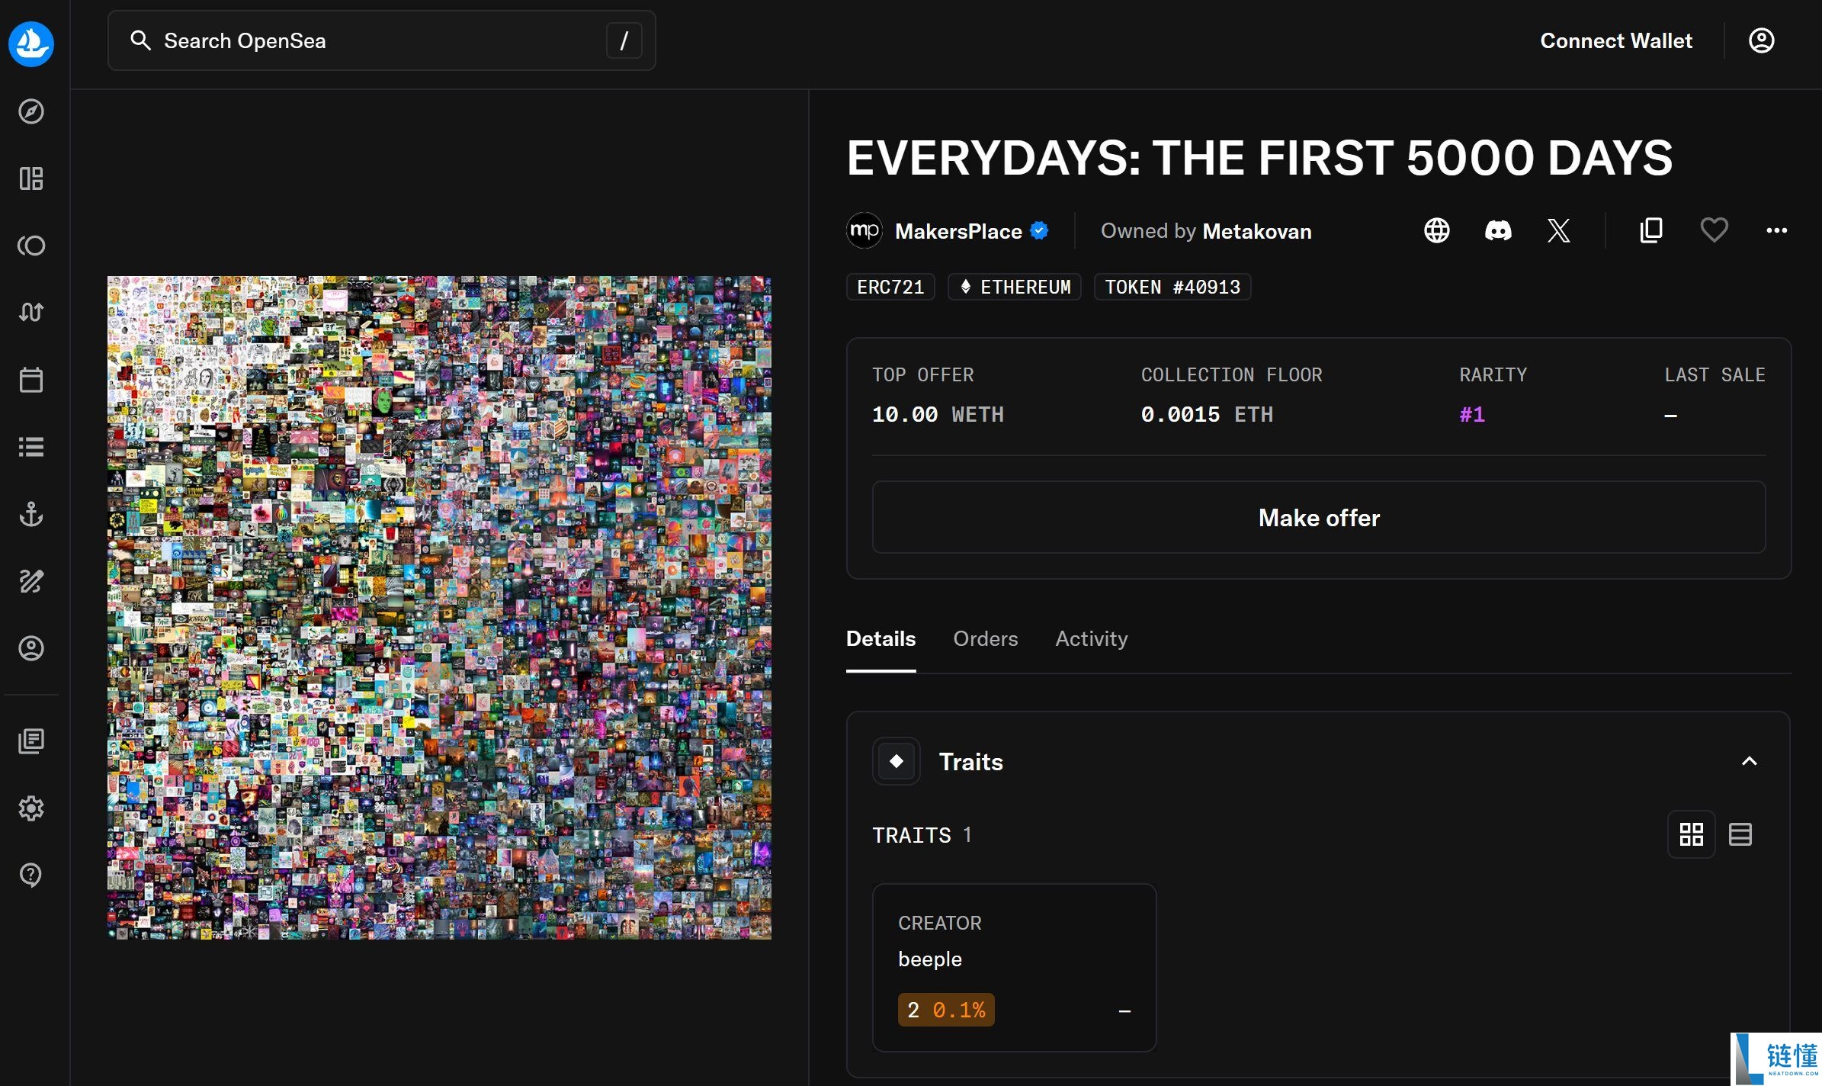The width and height of the screenshot is (1822, 1086).
Task: Click the EVERYDAYS: THE FIRST 5000 DAYS title
Action: pyautogui.click(x=1259, y=158)
